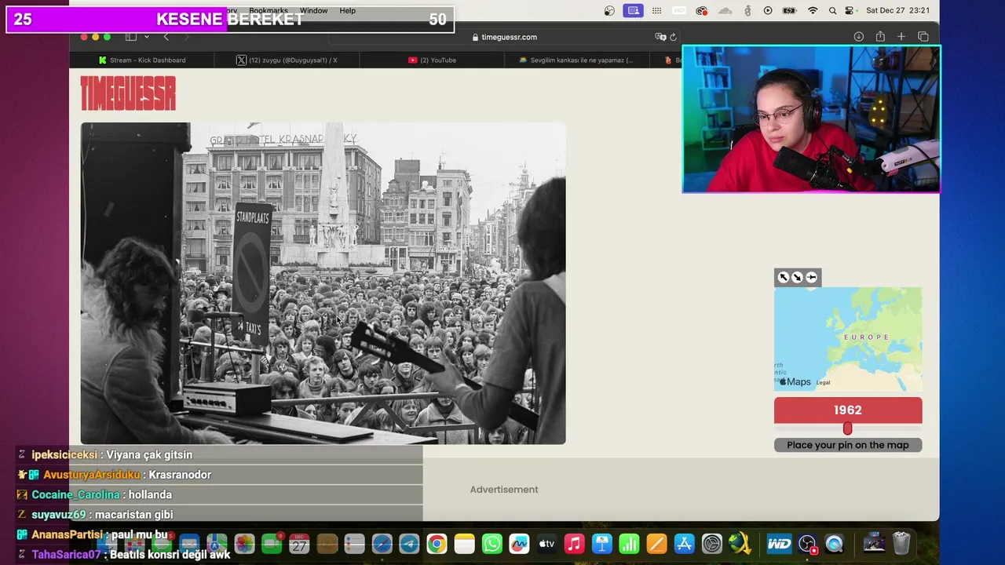Click the 1962 year display field

coord(848,410)
